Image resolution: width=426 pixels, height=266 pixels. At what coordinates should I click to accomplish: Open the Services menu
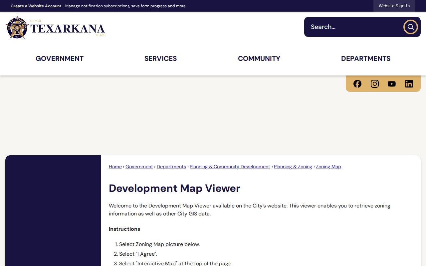click(160, 59)
